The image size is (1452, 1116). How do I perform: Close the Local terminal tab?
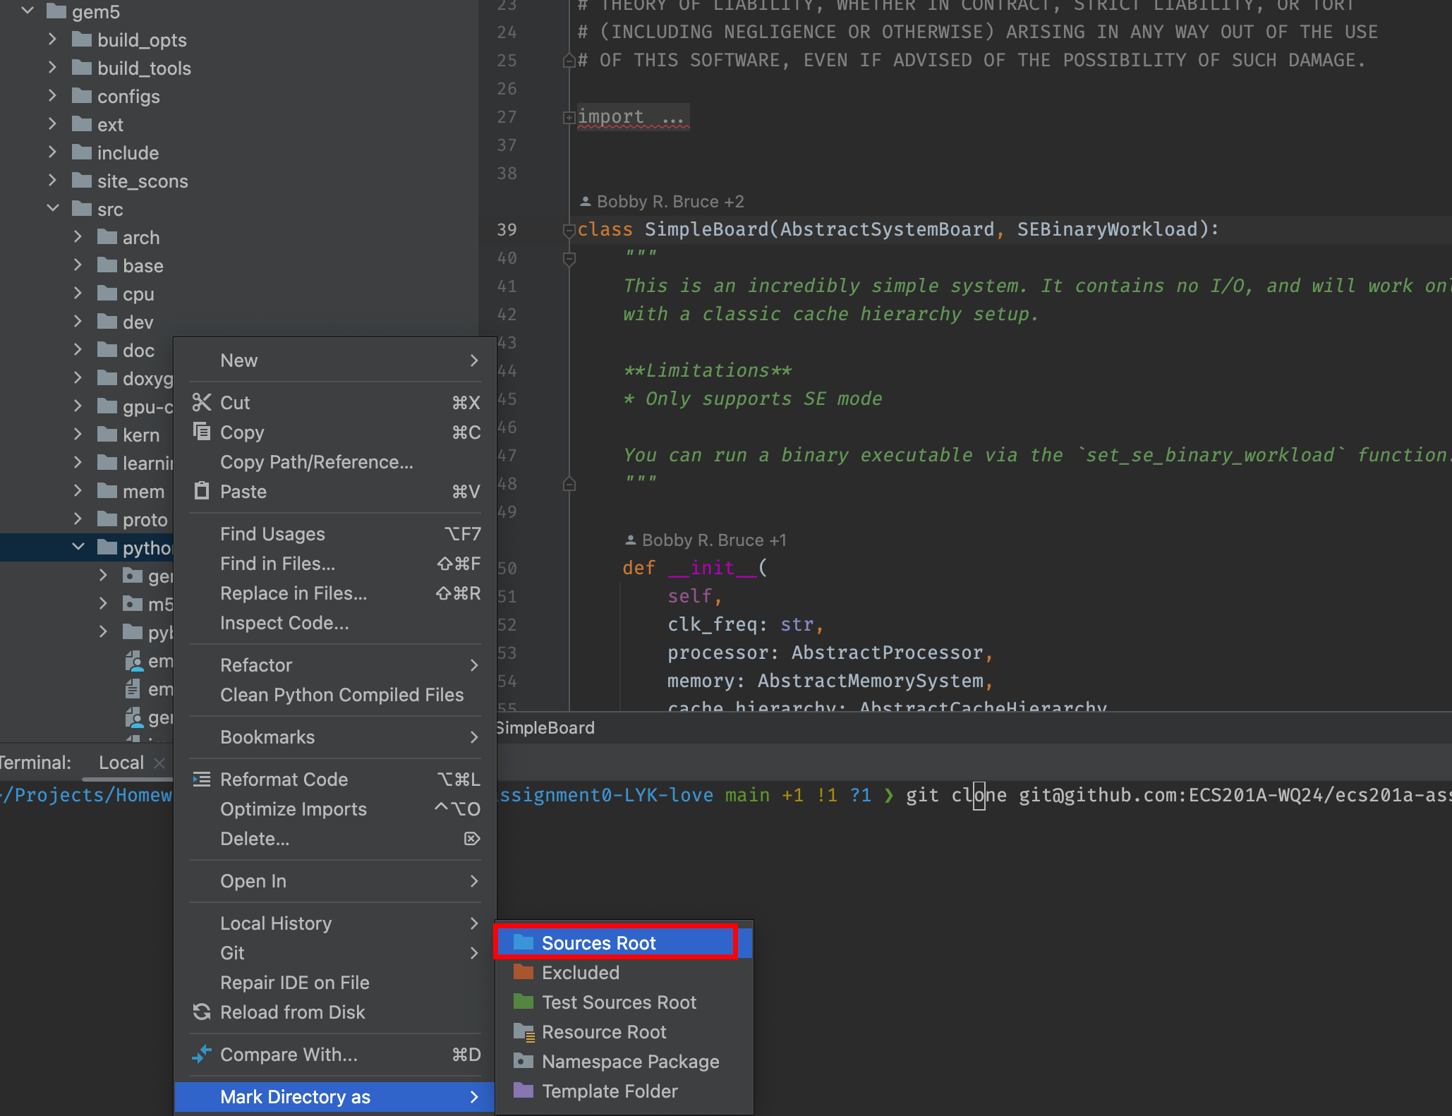click(x=159, y=763)
